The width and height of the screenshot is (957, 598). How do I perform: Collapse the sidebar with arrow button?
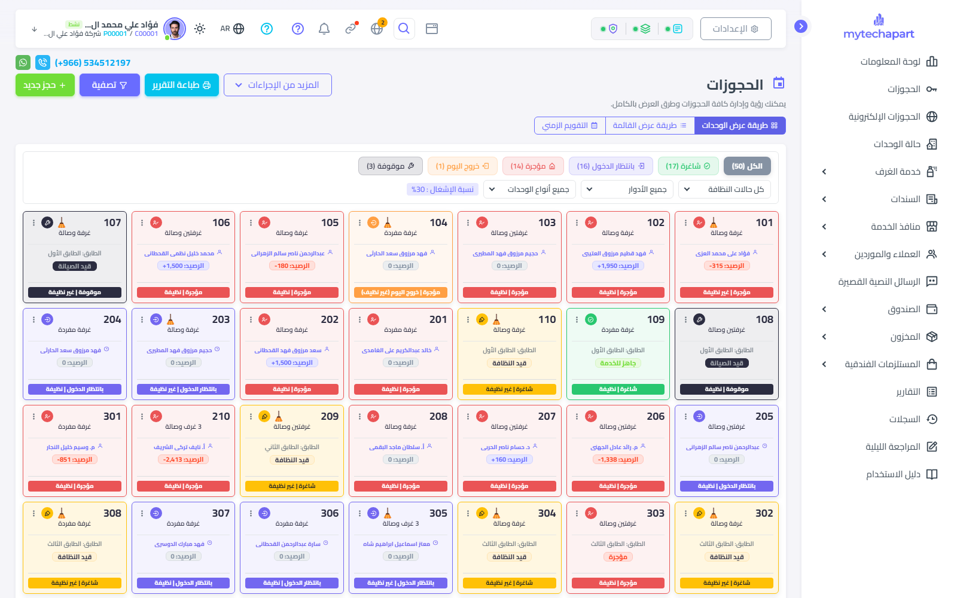(x=801, y=26)
